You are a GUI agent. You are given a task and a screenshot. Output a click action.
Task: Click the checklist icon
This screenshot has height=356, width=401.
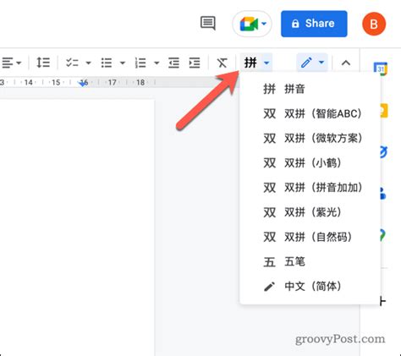(x=72, y=63)
